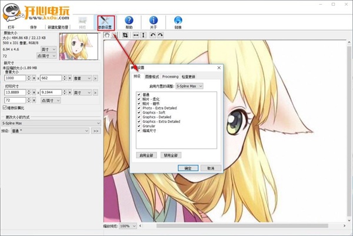
Task: Expand the 缩放预览 100% zoom dropdown
Action: click(x=126, y=225)
